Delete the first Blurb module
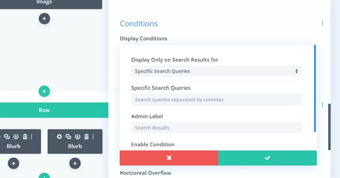Image resolution: width=340 pixels, height=178 pixels. 25,137
